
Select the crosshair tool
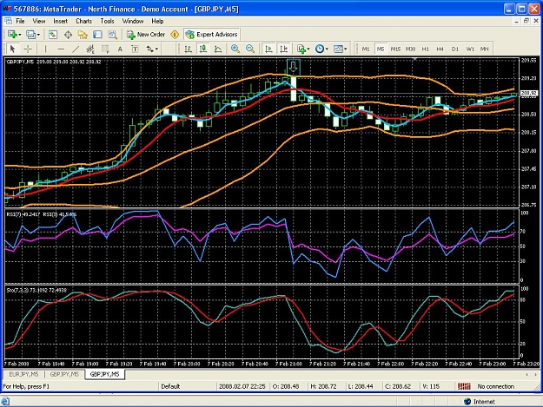(28, 49)
